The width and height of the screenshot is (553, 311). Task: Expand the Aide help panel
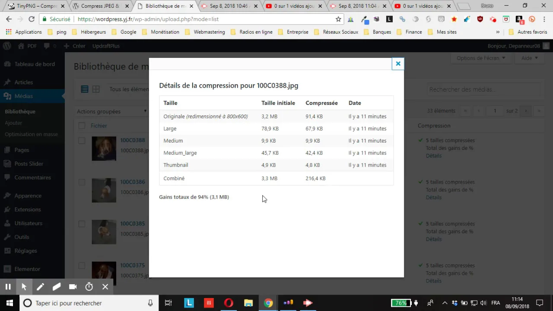[x=529, y=58]
